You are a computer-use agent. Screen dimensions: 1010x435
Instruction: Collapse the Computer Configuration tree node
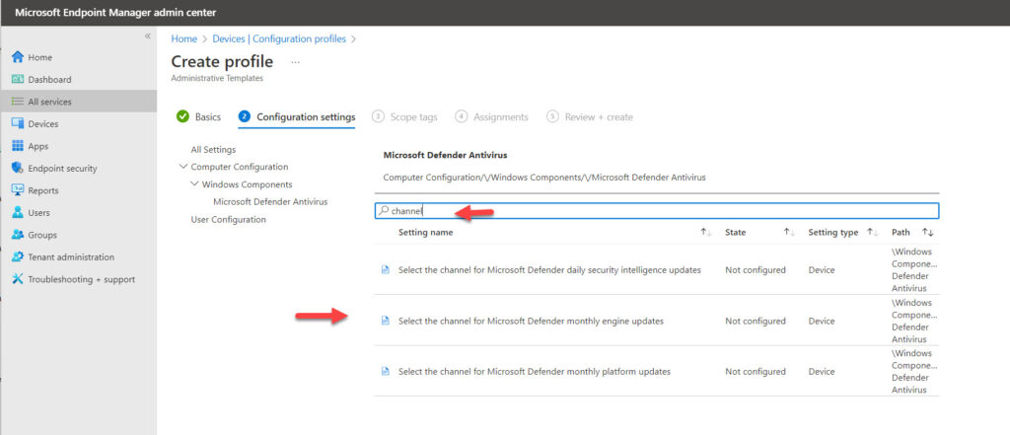click(183, 167)
